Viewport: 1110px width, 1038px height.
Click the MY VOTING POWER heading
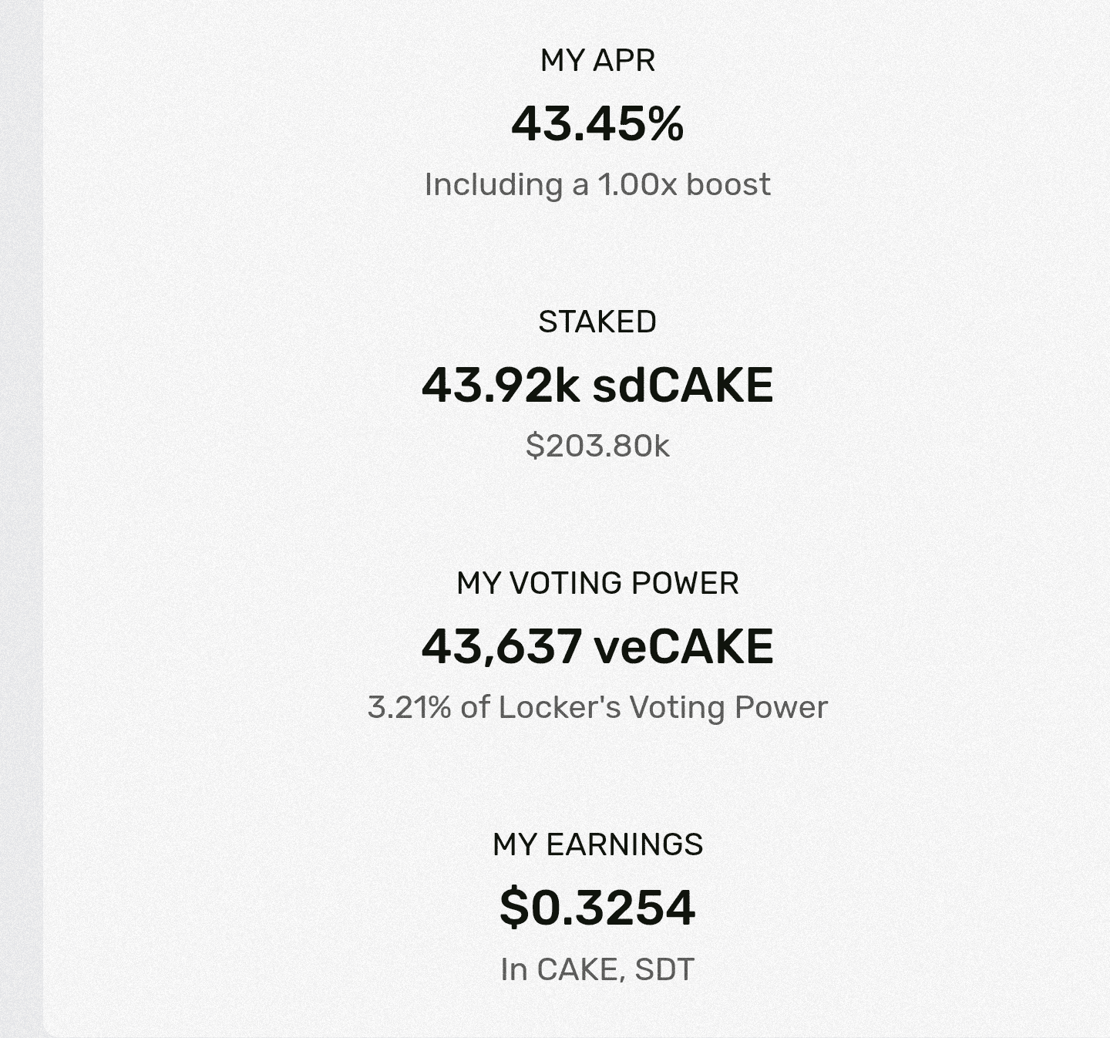tap(597, 583)
